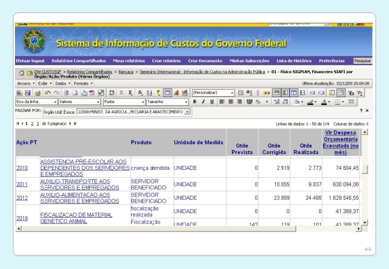Image resolution: width=389 pixels, height=269 pixels.
Task: Click the Pesquisar button
Action: [363, 61]
